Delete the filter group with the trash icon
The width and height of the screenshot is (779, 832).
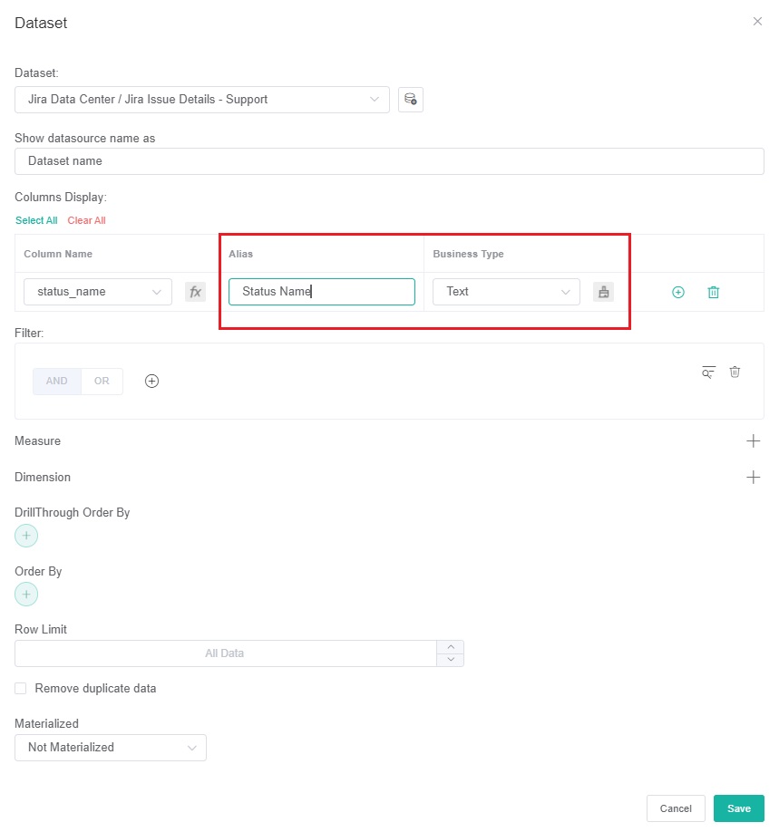tap(735, 372)
